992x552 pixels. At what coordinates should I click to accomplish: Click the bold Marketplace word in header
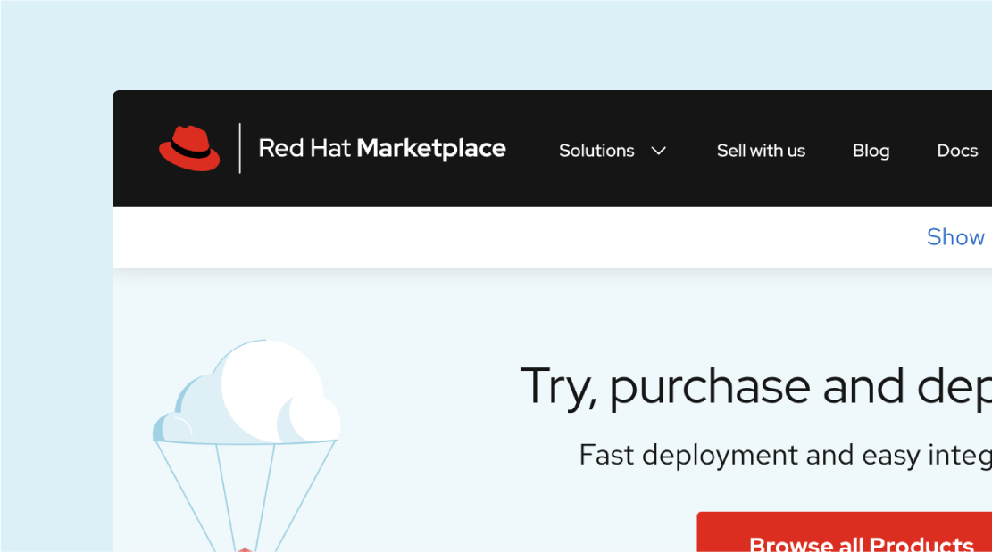coord(430,148)
